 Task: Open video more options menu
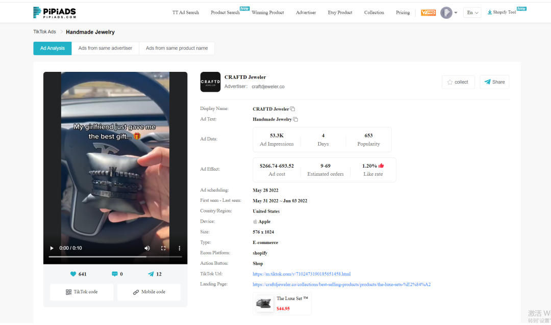(179, 248)
